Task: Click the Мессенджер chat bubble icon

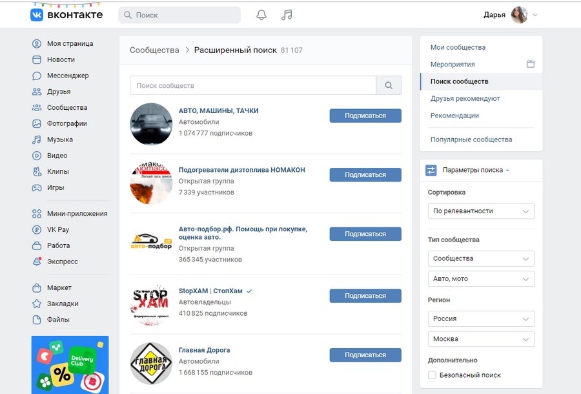Action: [x=37, y=76]
